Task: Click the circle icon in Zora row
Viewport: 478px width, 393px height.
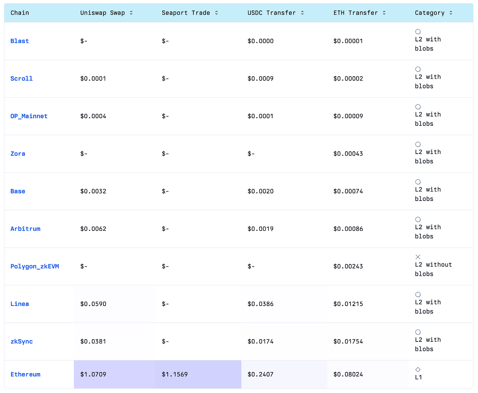Action: click(418, 144)
